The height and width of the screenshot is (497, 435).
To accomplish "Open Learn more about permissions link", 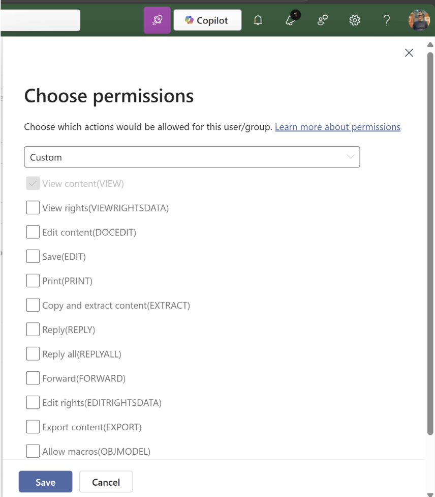I will (337, 127).
